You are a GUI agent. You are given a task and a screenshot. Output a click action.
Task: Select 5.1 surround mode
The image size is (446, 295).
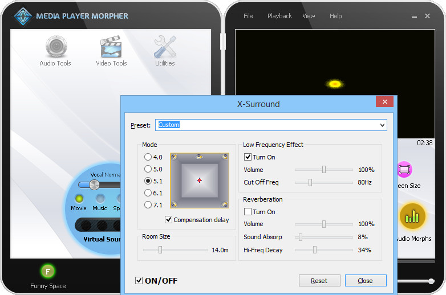pyautogui.click(x=153, y=181)
